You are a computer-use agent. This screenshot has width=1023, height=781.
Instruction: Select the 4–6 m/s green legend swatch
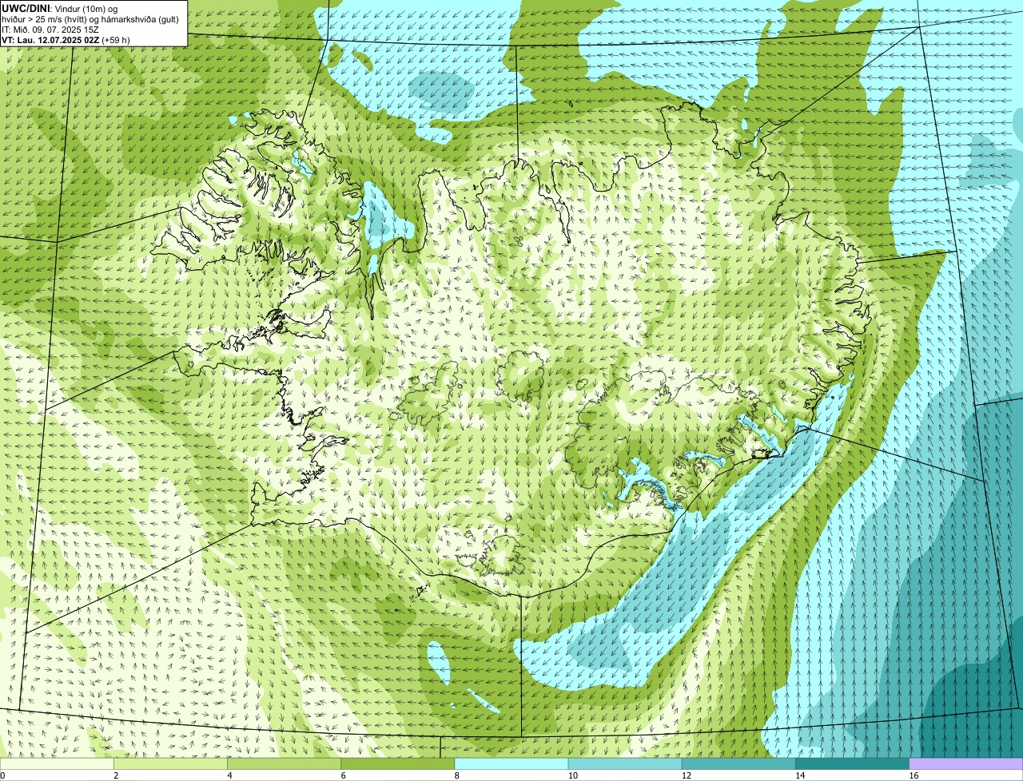284,763
